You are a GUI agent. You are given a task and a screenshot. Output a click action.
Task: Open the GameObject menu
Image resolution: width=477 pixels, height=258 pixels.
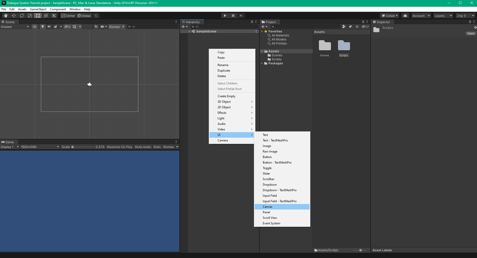pos(38,9)
